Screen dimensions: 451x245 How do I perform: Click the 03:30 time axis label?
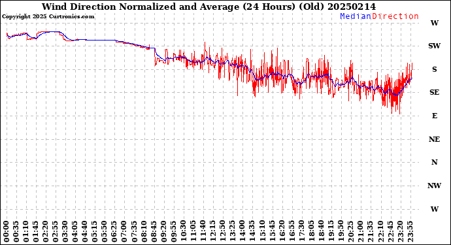[65, 232]
